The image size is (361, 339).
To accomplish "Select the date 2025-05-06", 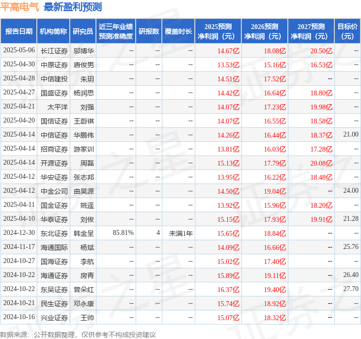I will click(19, 50).
